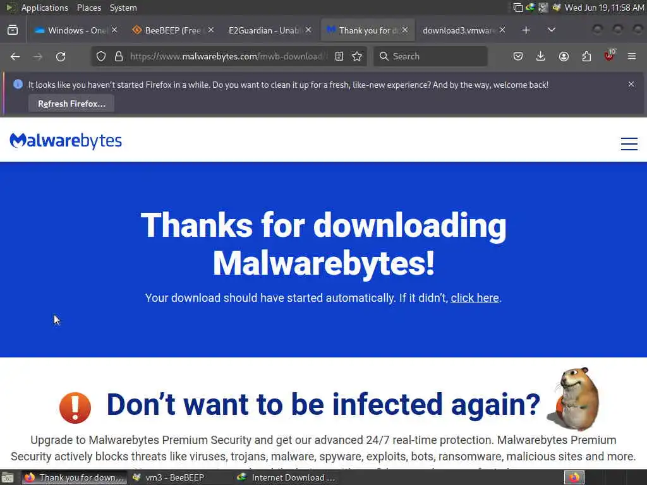Click the Firefox workspace switcher thumbnail
The image size is (647, 485).
click(x=574, y=477)
